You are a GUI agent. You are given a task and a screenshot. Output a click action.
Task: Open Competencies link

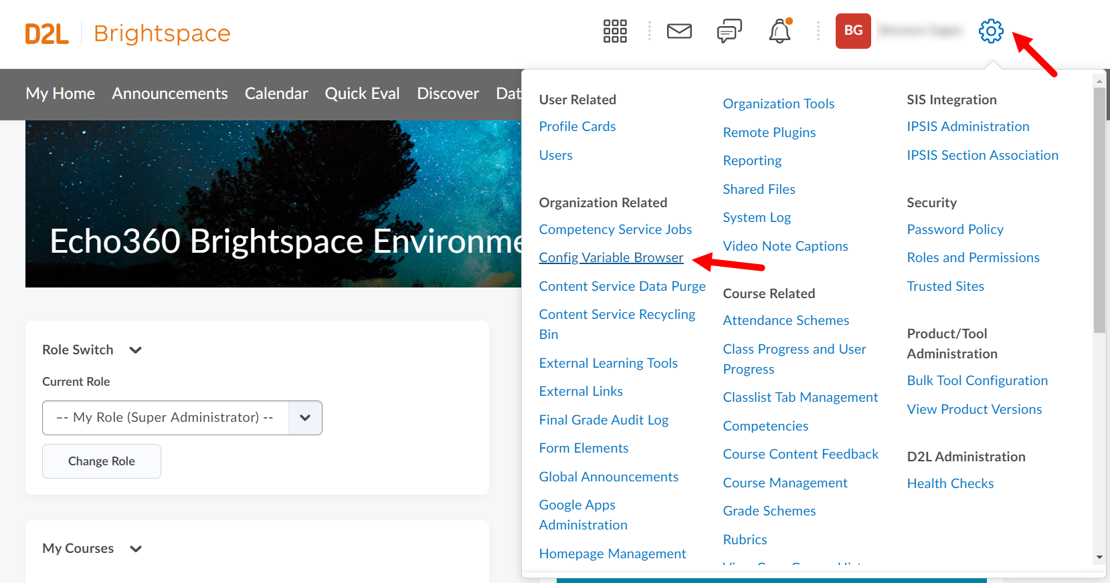[765, 426]
